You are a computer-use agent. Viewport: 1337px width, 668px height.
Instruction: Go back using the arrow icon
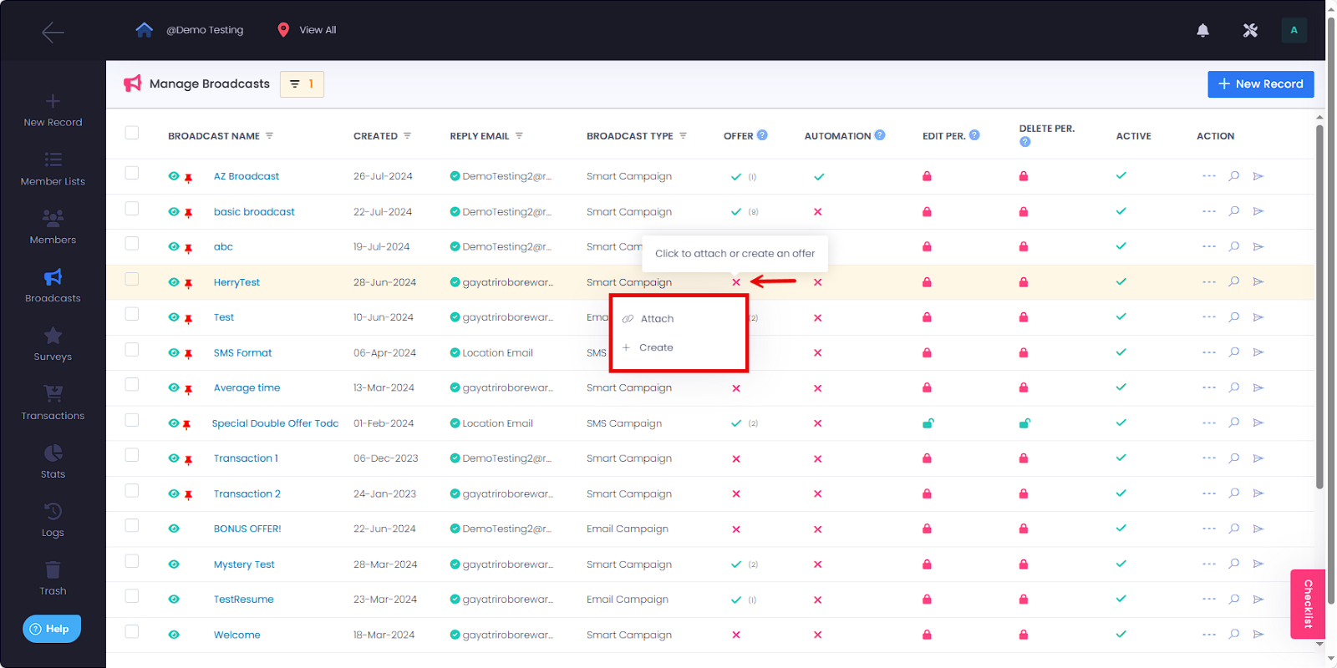[53, 33]
